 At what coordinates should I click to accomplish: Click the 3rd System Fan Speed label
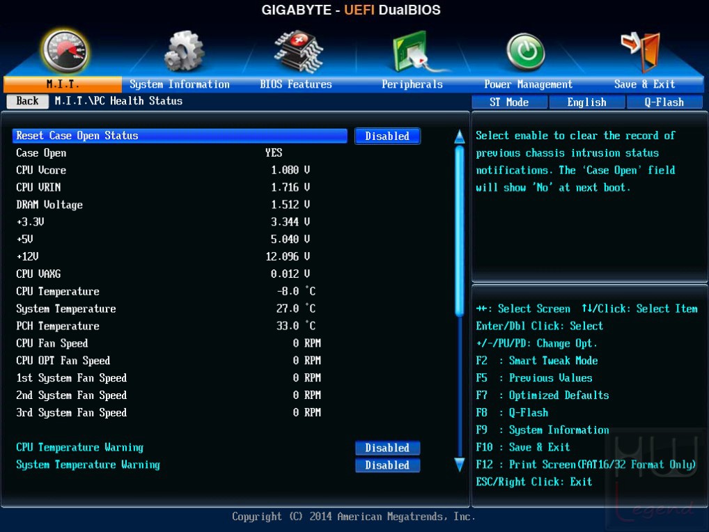[x=72, y=413]
